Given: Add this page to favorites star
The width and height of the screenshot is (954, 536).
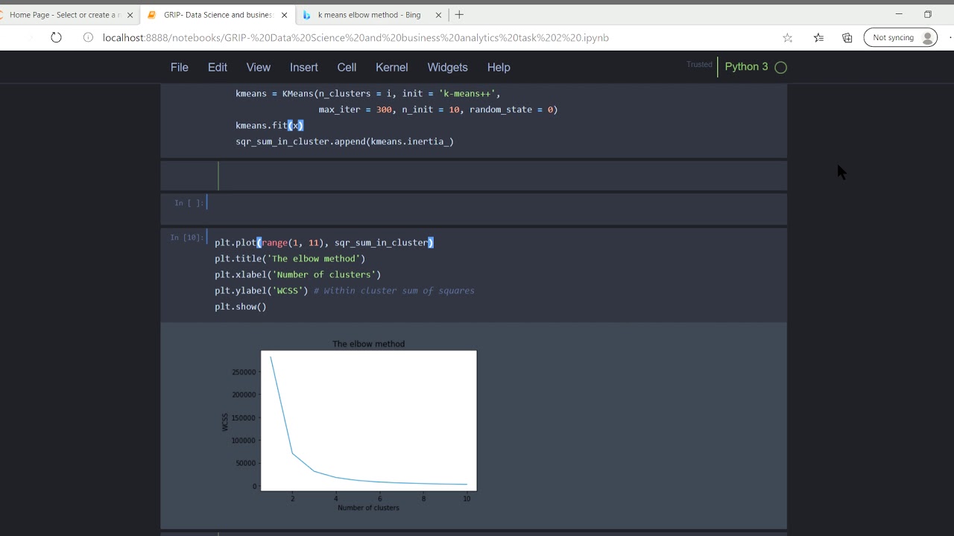Looking at the screenshot, I should point(787,37).
